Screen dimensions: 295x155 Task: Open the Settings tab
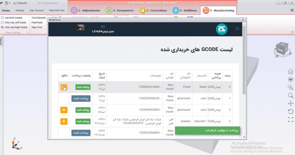click(20, 11)
